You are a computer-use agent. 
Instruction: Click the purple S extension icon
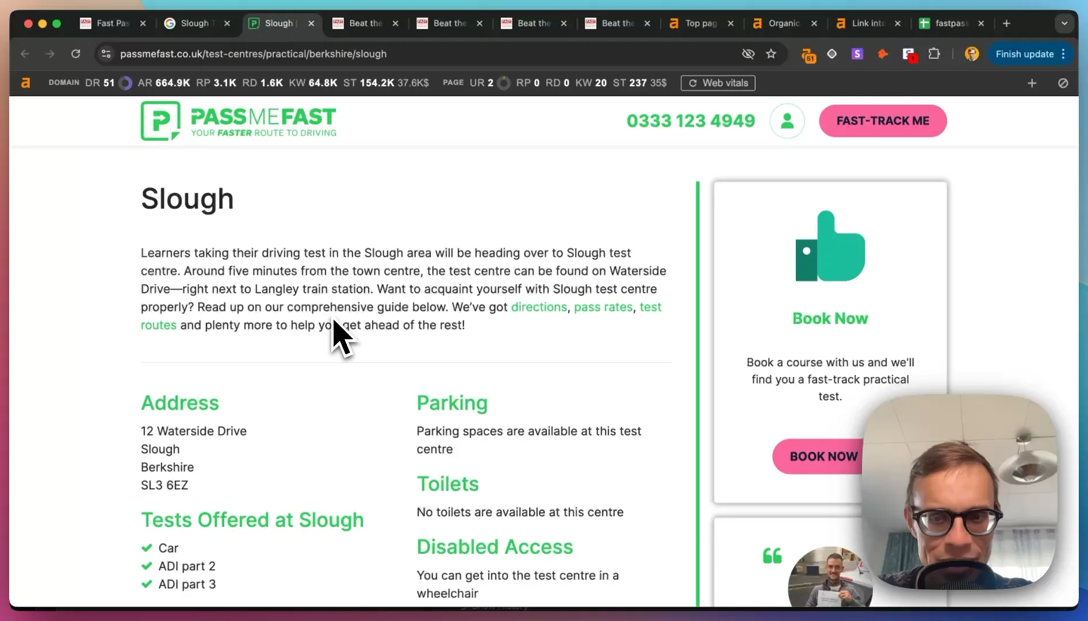[x=857, y=53]
